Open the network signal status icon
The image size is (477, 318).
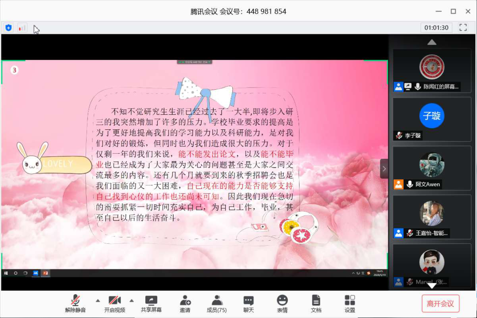tap(22, 28)
